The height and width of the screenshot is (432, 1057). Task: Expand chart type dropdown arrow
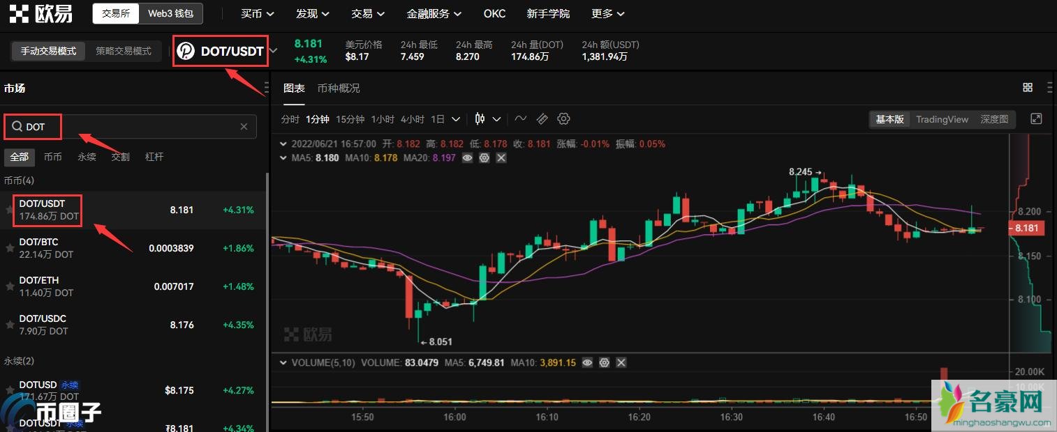(496, 119)
